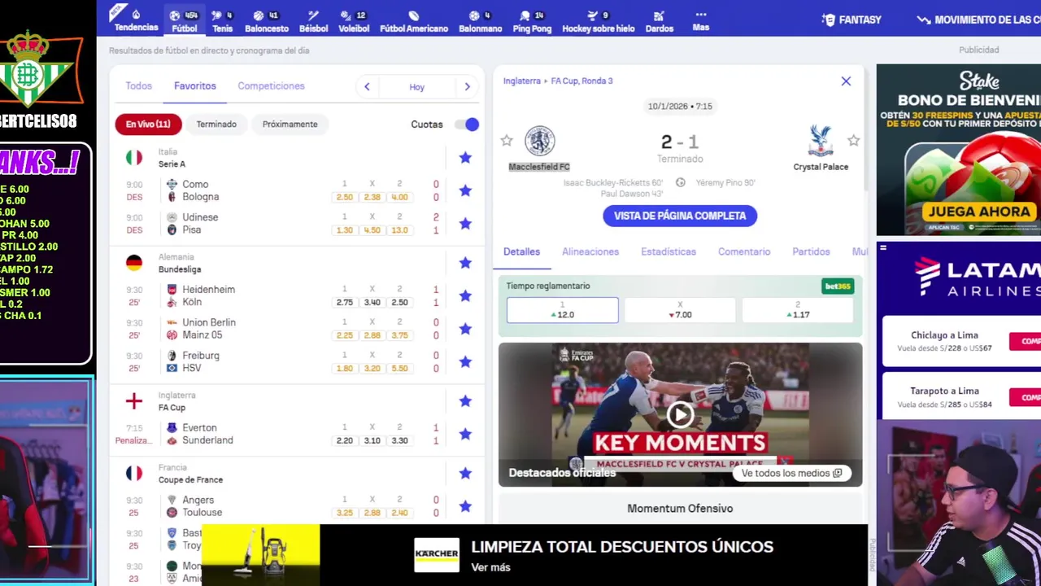Open Fútbol Americano sport
This screenshot has width=1041, height=586.
(x=414, y=20)
